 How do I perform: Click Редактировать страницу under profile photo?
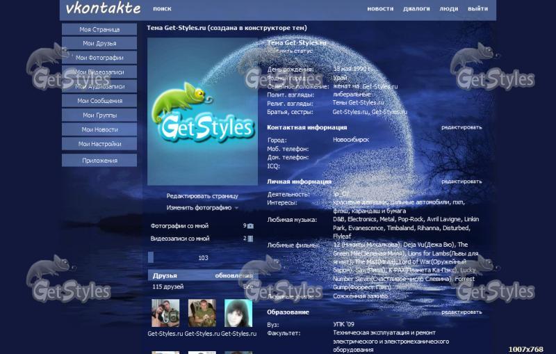[202, 196]
